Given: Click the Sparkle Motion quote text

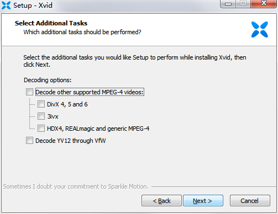Looking at the screenshot, I should 76,186.
